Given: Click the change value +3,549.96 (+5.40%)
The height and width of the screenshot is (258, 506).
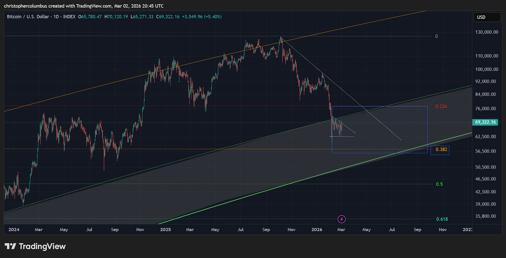Looking at the screenshot, I should coord(202,17).
